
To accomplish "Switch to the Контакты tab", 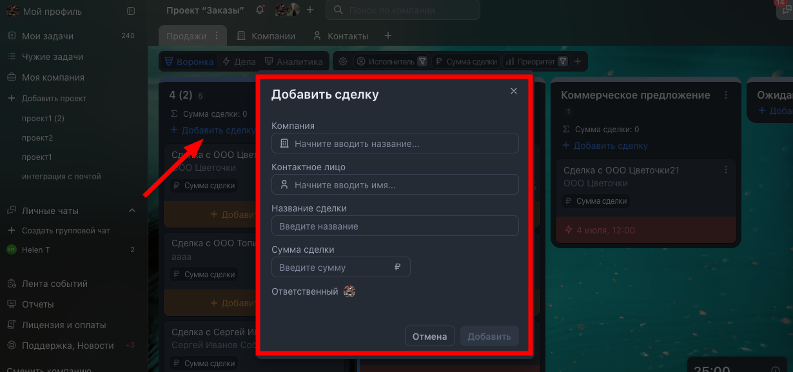I will coord(340,36).
